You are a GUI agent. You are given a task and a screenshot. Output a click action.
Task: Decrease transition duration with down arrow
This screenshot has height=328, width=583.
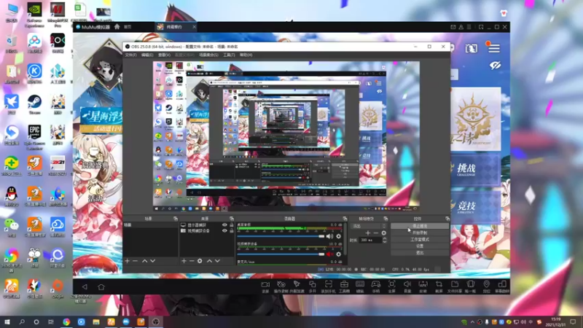(x=385, y=242)
